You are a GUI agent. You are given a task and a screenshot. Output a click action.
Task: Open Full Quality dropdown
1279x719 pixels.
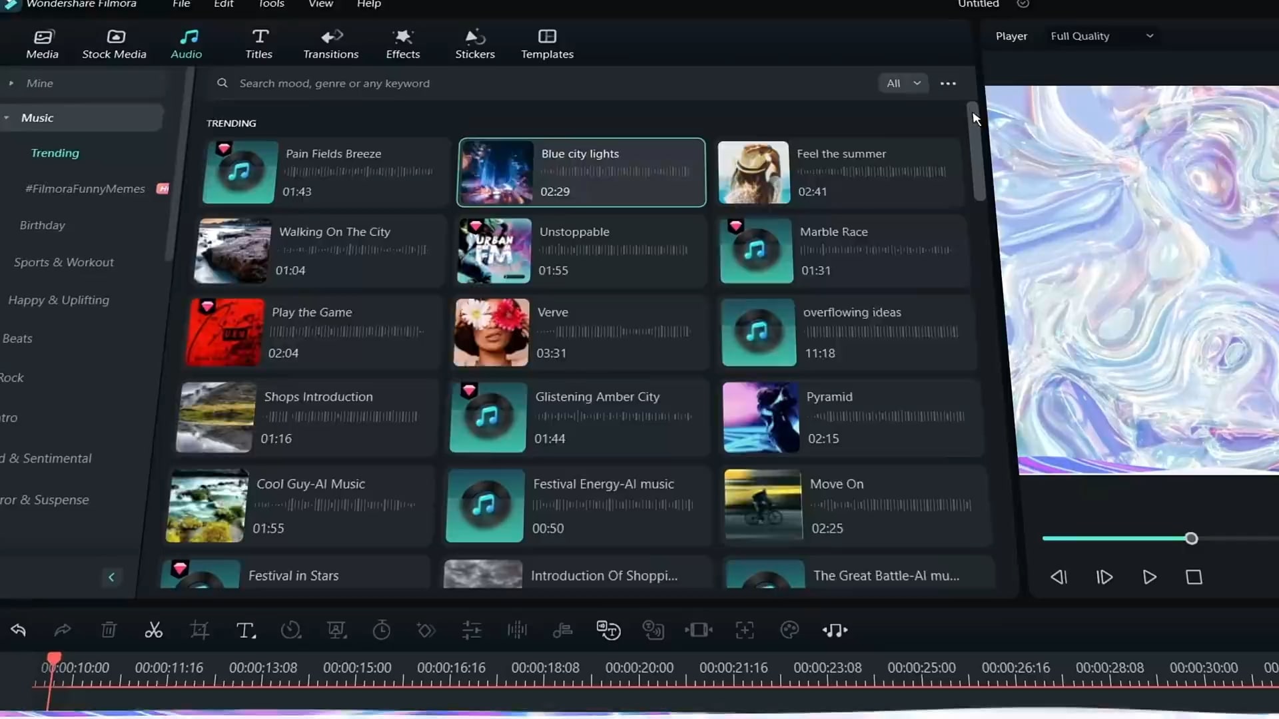1101,36
